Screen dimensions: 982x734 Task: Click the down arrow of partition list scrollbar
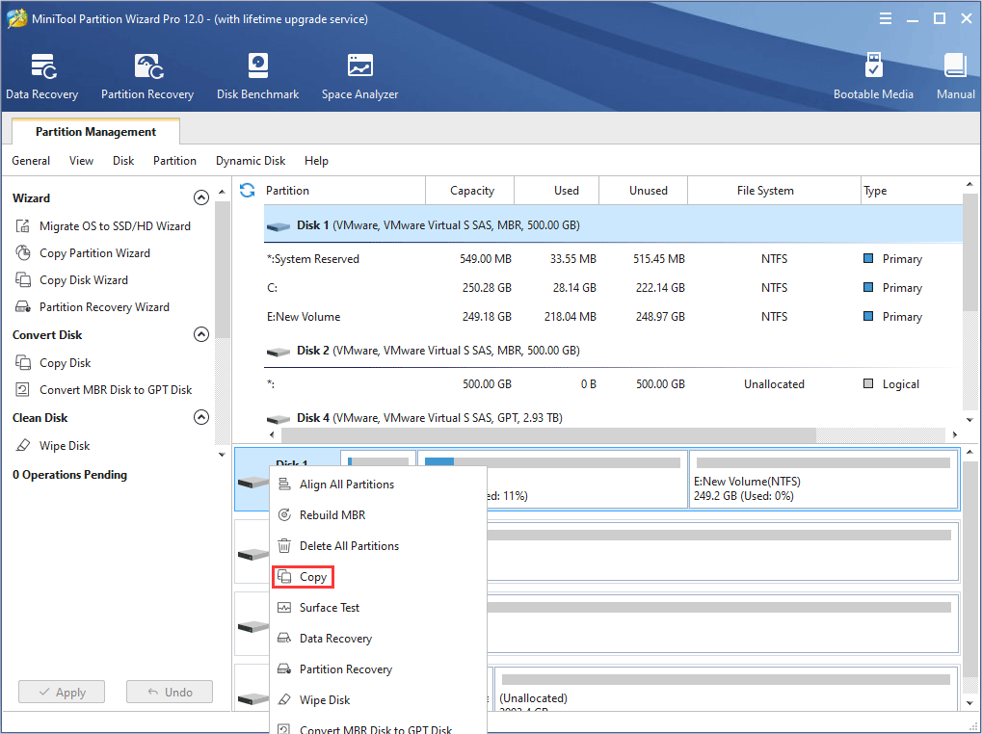(969, 420)
